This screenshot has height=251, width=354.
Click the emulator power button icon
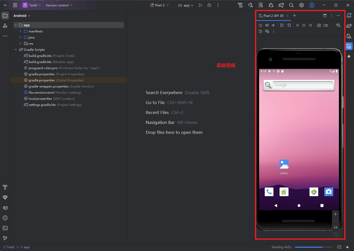click(x=260, y=25)
